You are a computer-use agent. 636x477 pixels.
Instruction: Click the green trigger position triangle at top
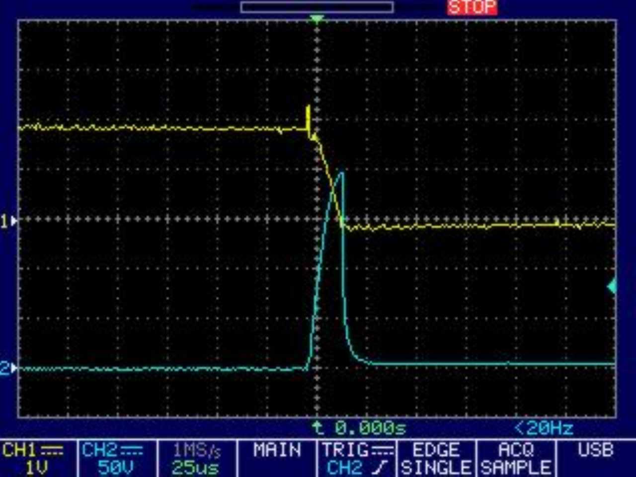point(317,19)
